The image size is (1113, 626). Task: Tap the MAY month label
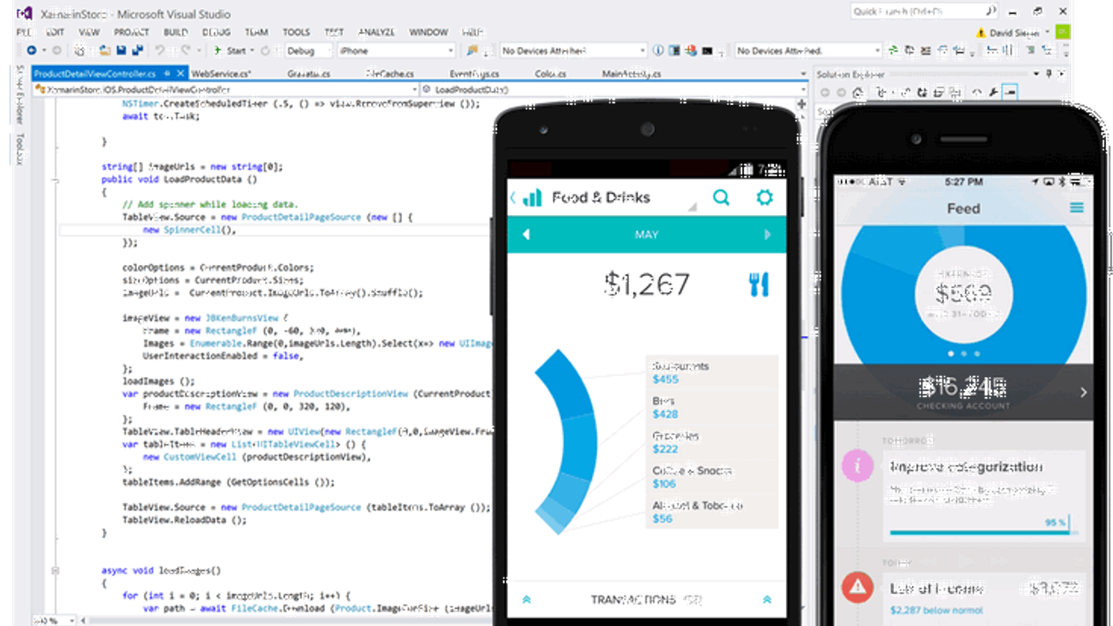(x=646, y=234)
